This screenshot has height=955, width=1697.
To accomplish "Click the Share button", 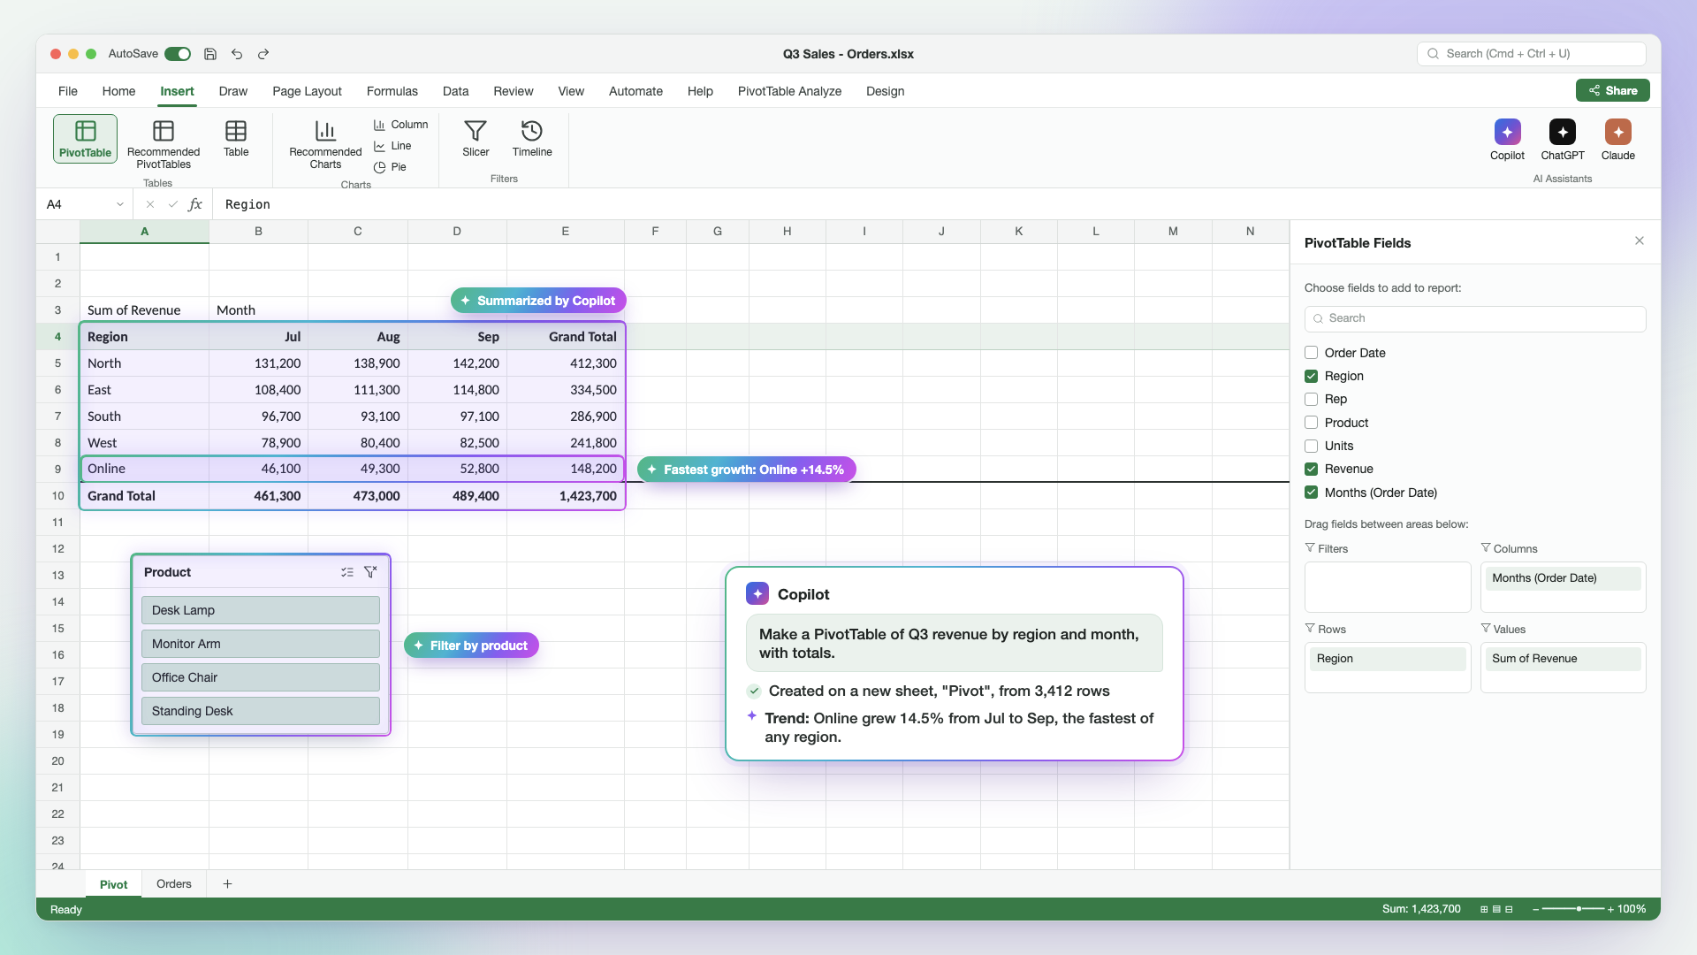I will pyautogui.click(x=1612, y=90).
